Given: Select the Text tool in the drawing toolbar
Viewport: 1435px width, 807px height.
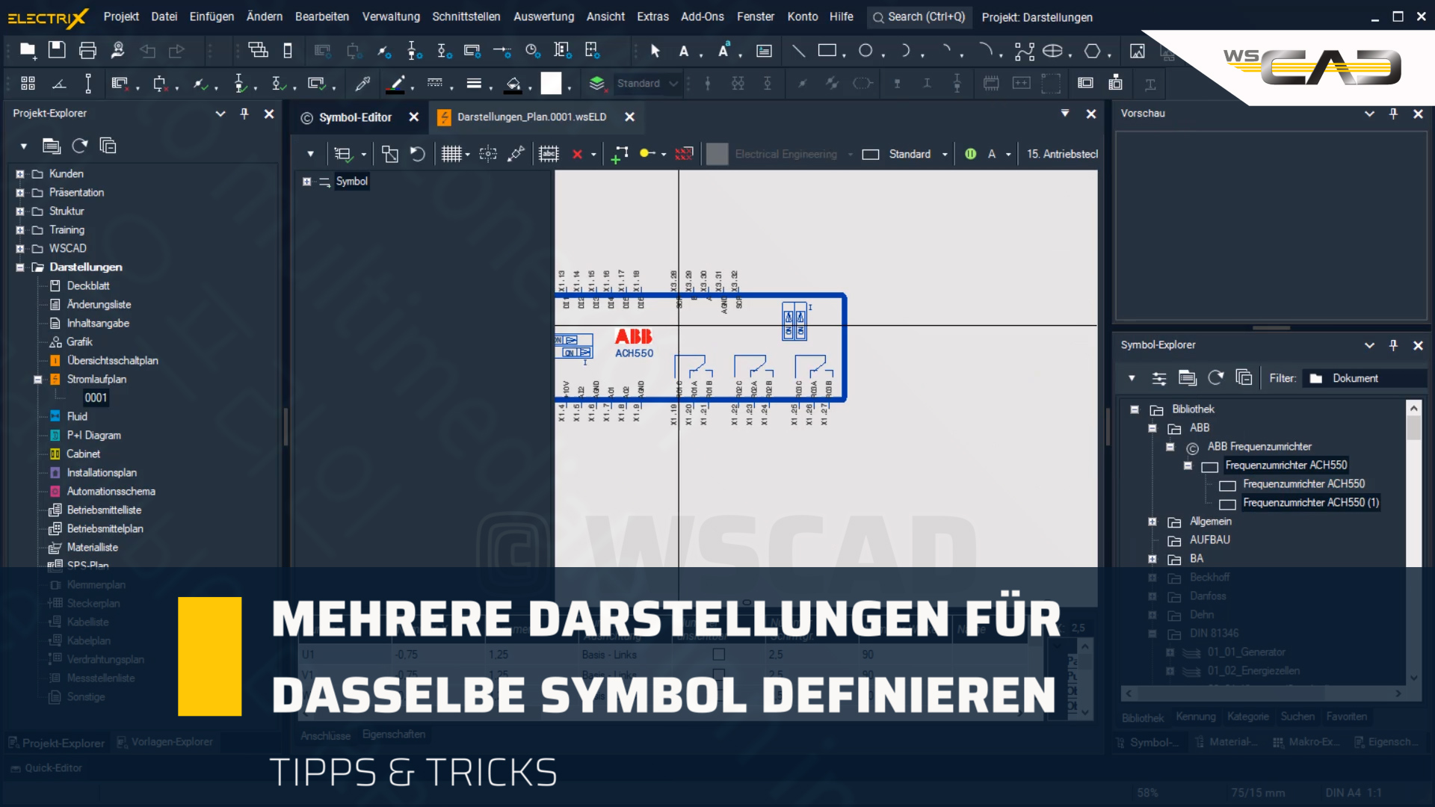Looking at the screenshot, I should coord(683,51).
